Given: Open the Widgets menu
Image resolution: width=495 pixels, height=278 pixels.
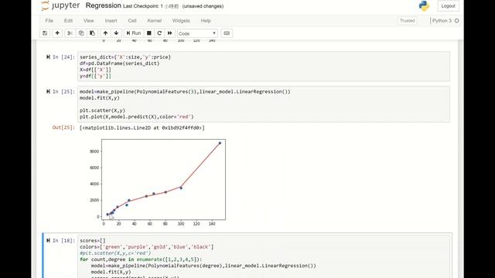Looking at the screenshot, I should [181, 21].
